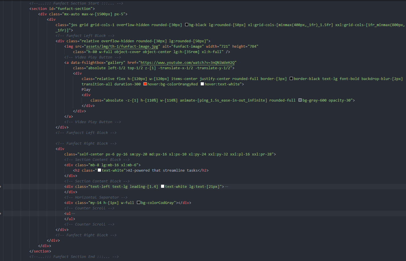Click the text-white swatch in the h2 tag
Viewport: 406px width, 261px height.
(99, 170)
